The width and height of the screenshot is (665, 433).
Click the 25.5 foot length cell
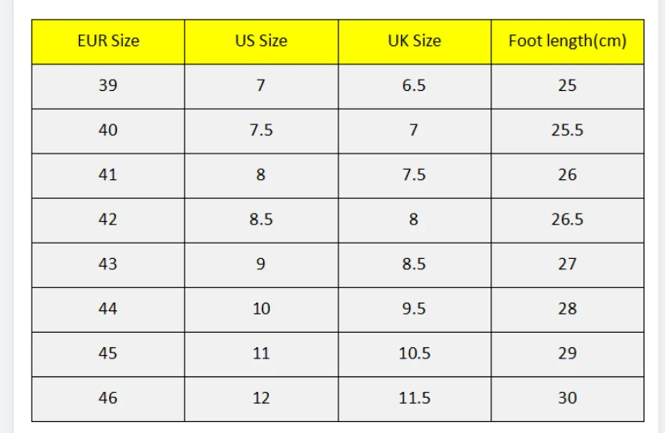tap(567, 130)
